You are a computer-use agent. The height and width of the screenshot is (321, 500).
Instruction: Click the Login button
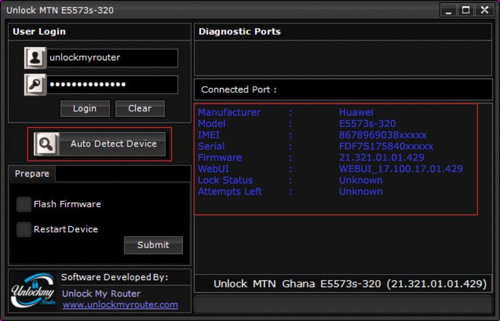click(85, 109)
